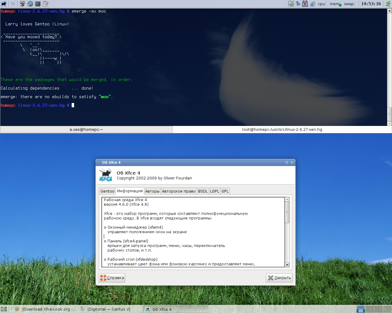This screenshot has height=313, width=392.
Task: Click the green running man logout icon
Action: click(388, 4)
